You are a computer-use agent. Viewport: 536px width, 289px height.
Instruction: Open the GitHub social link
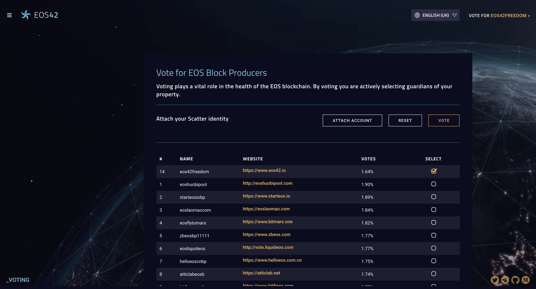tap(516, 280)
